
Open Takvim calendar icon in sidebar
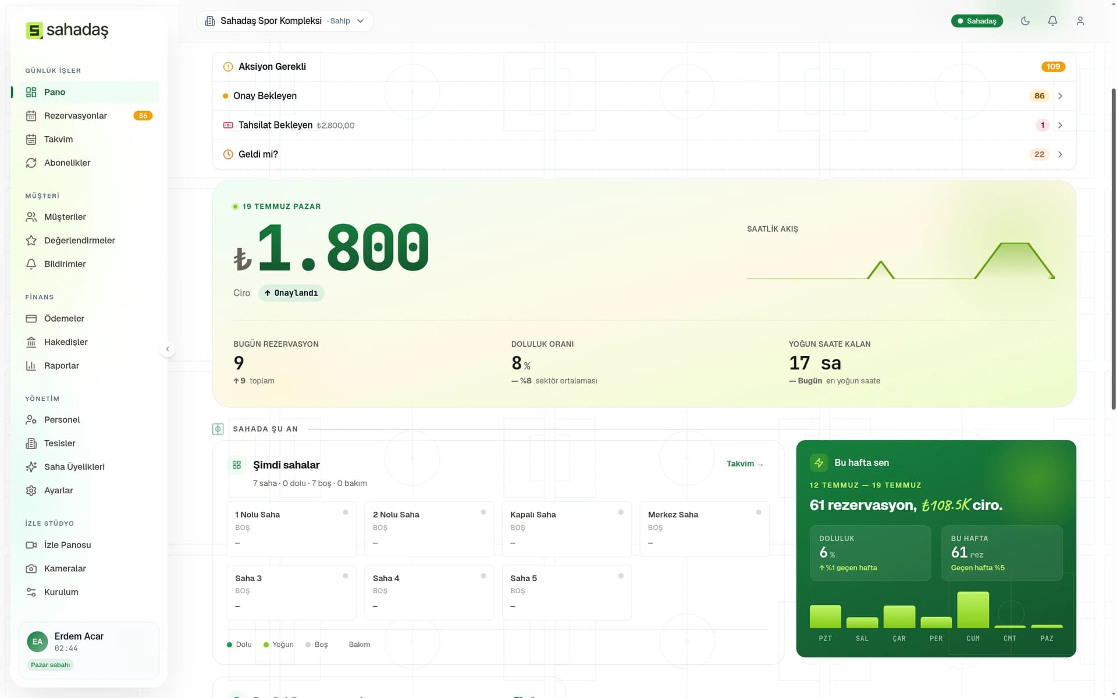[31, 139]
